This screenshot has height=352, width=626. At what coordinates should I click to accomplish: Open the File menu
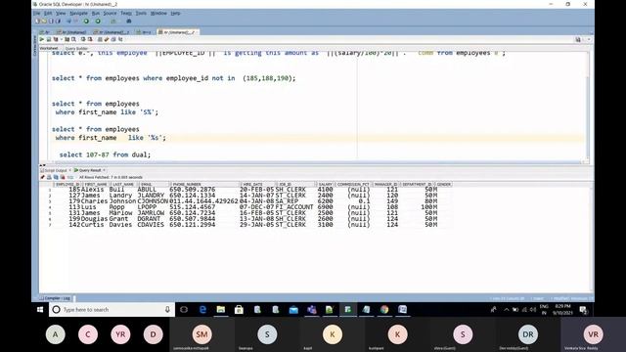[x=37, y=13]
